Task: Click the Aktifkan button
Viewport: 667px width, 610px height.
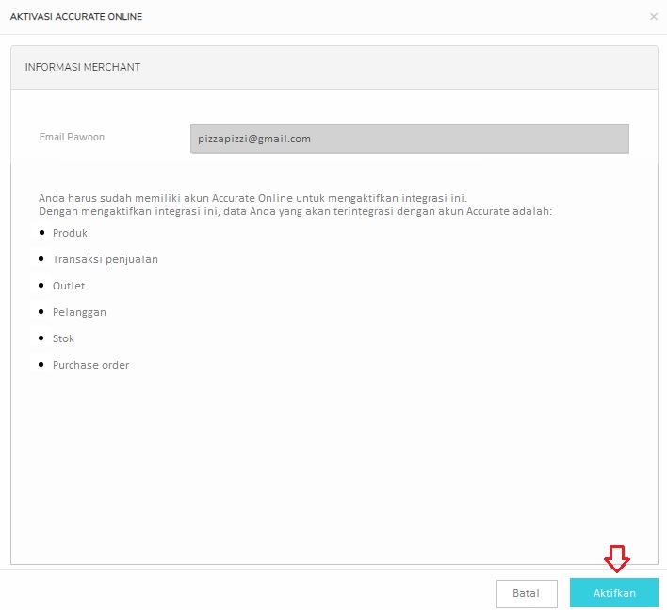Action: point(614,592)
